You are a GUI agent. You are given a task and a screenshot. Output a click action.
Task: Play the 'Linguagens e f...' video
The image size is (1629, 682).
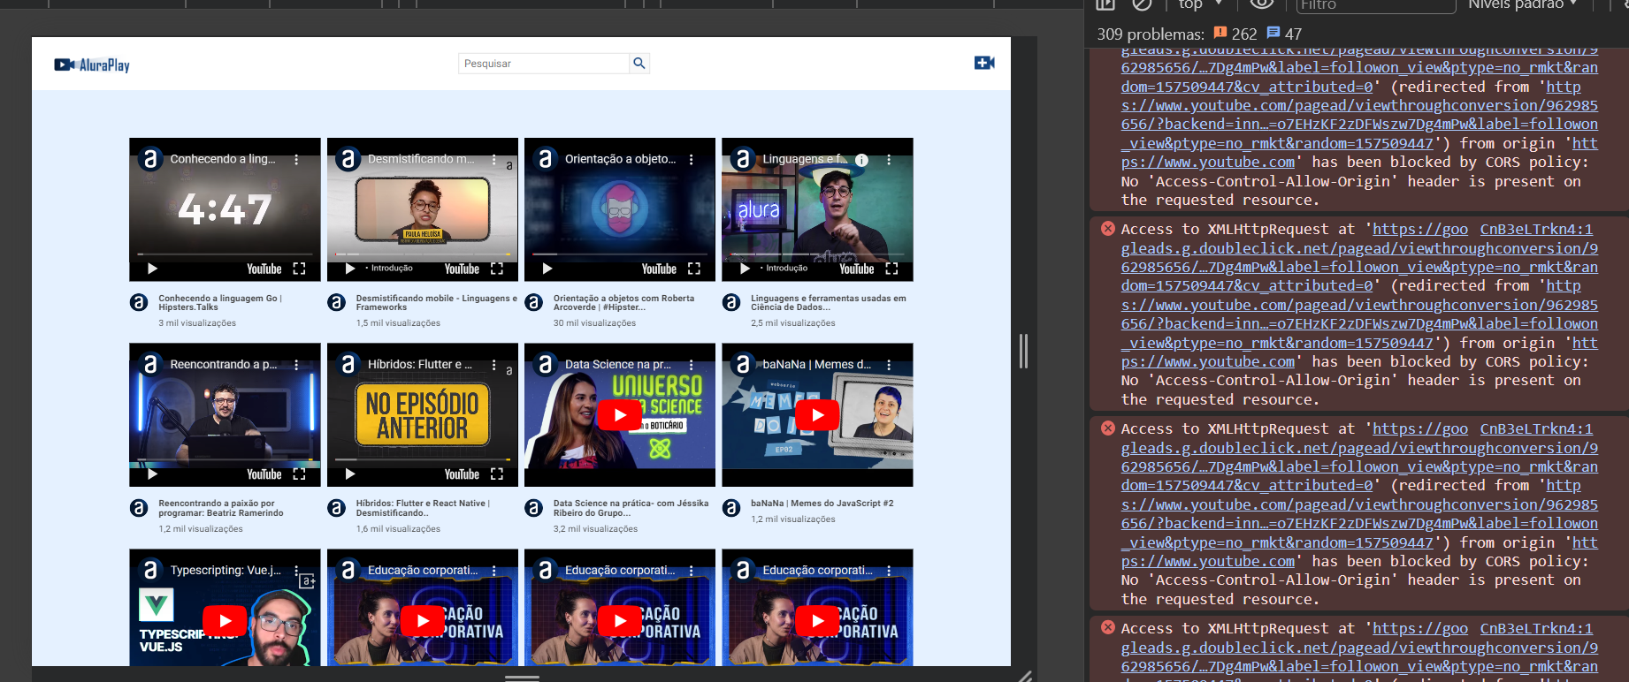tap(745, 269)
